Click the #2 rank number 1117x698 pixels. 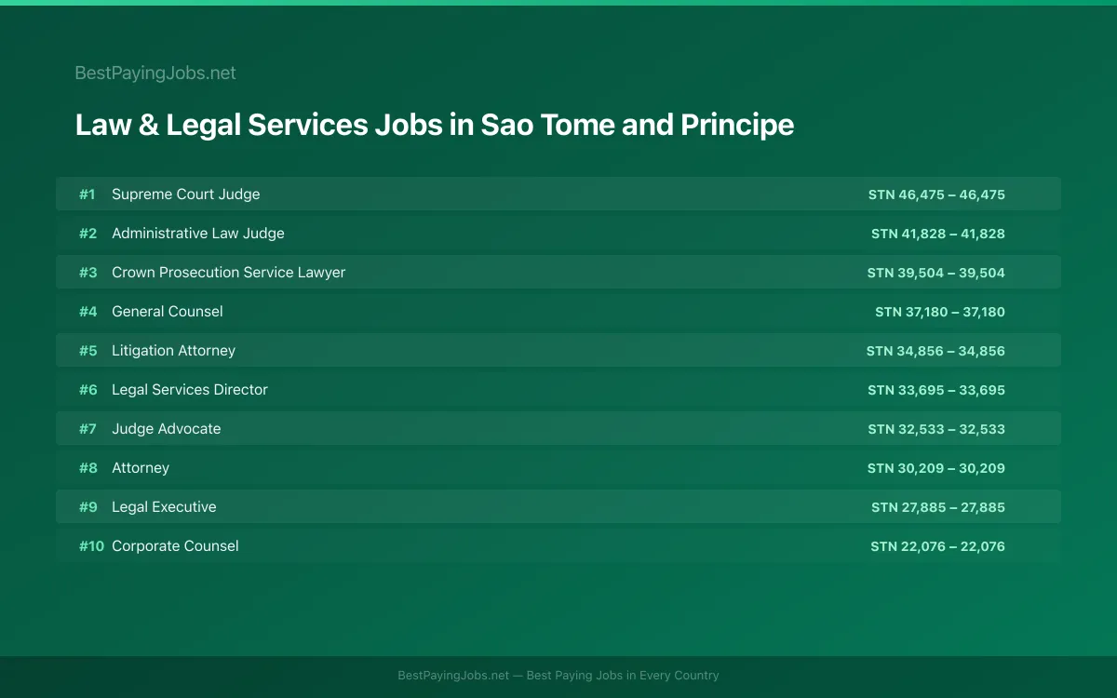pyautogui.click(x=87, y=234)
